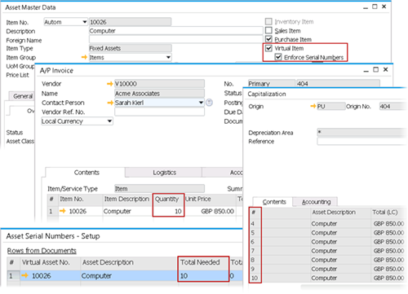The image size is (408, 294).
Task: Click the Vendor field showing V10000
Action: click(x=159, y=84)
